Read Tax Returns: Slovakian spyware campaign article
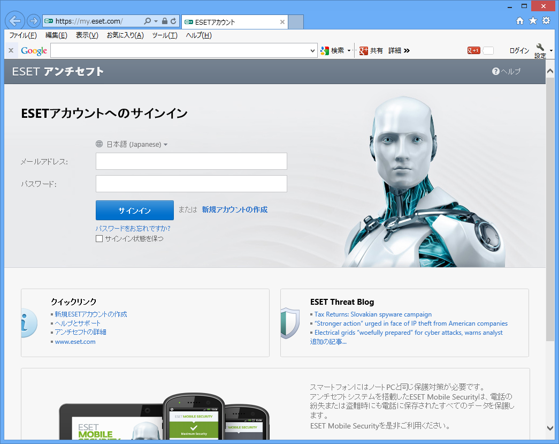 point(373,314)
